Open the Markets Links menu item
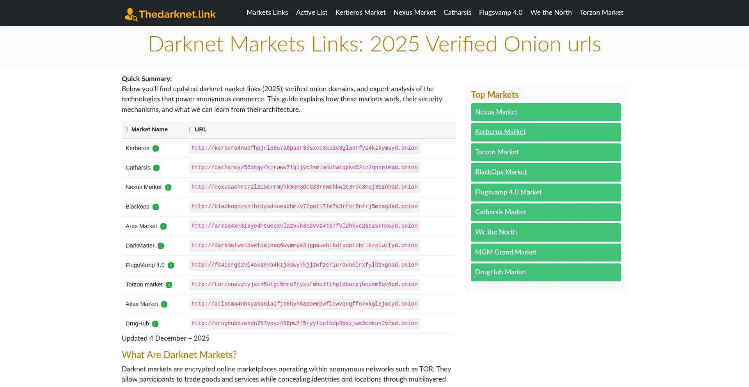This screenshot has height=387, width=749. click(267, 12)
